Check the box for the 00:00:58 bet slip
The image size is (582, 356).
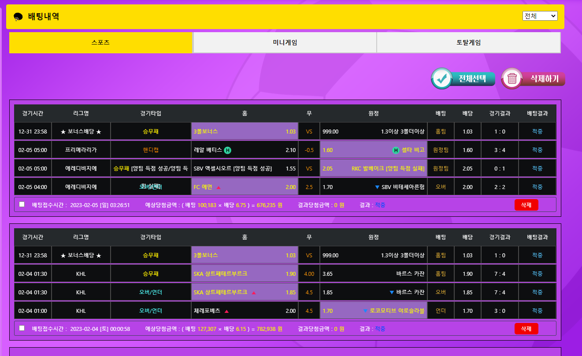pos(22,328)
